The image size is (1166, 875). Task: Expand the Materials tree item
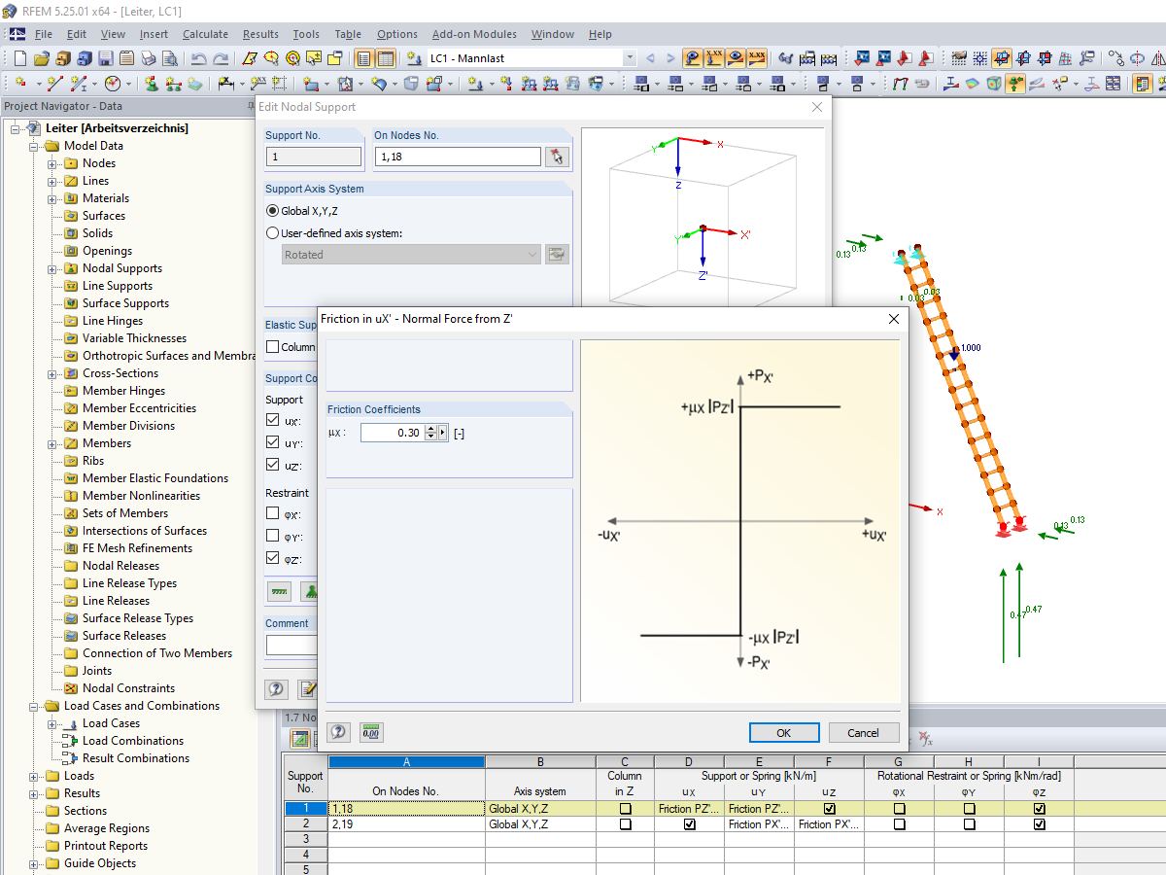[52, 198]
